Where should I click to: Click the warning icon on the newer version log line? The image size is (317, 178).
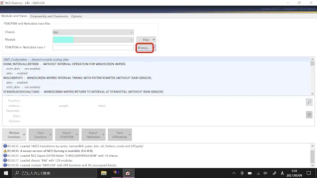[5, 151]
